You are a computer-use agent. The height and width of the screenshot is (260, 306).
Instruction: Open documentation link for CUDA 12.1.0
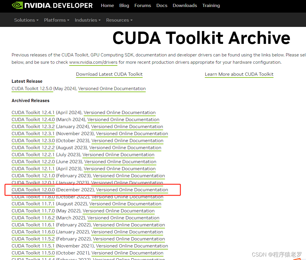[x=129, y=176]
